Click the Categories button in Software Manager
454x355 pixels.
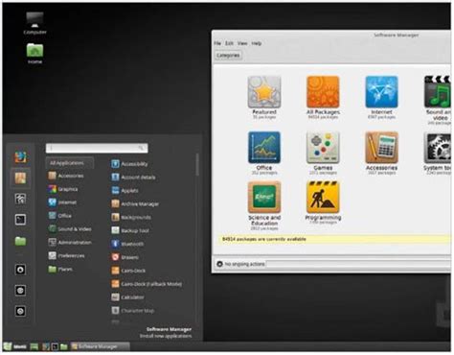coord(228,56)
